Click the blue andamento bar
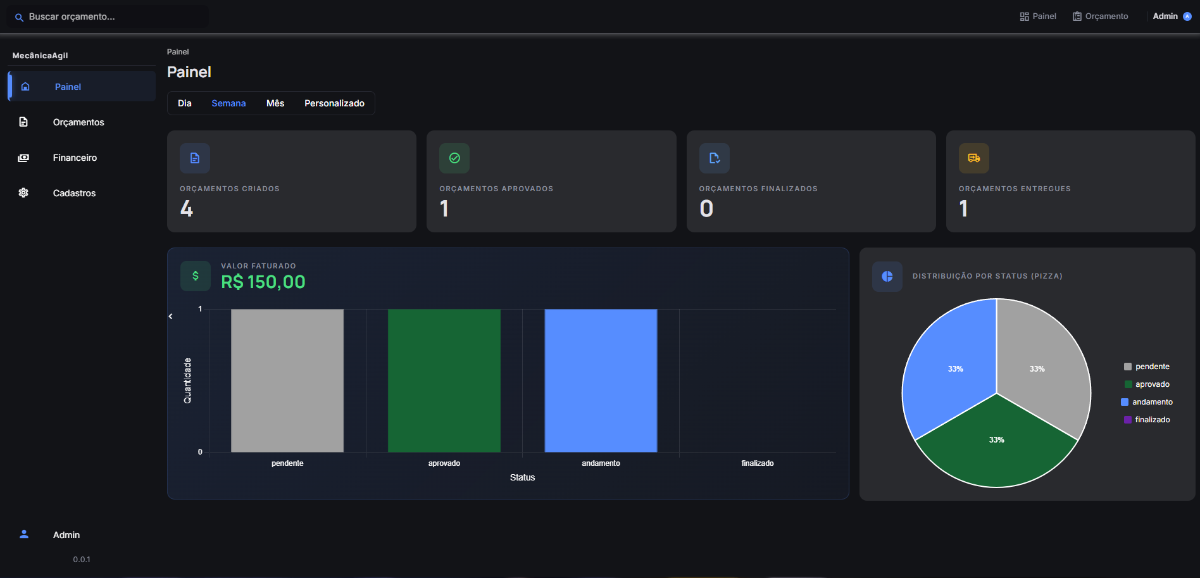Viewport: 1200px width, 578px height. tap(601, 380)
